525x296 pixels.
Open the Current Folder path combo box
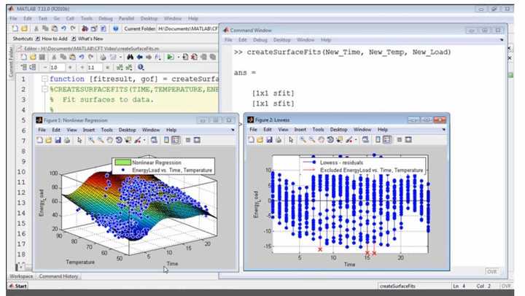click(187, 28)
